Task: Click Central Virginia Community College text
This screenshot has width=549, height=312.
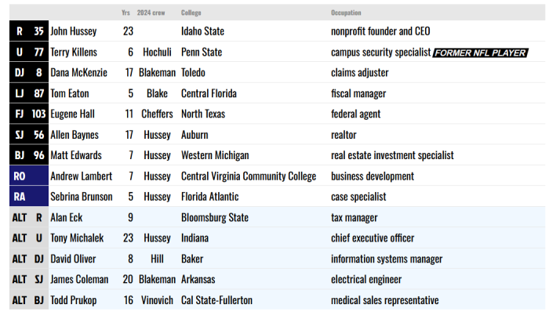Action: click(249, 176)
